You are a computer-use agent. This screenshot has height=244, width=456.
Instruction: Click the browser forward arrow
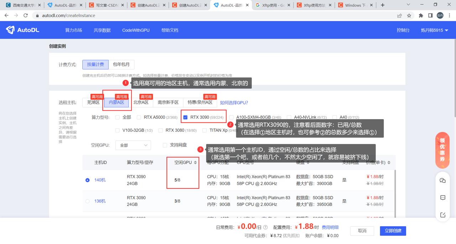click(x=16, y=16)
